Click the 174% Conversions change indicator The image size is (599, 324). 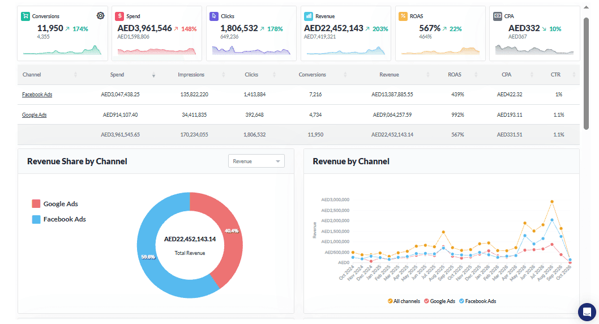77,29
